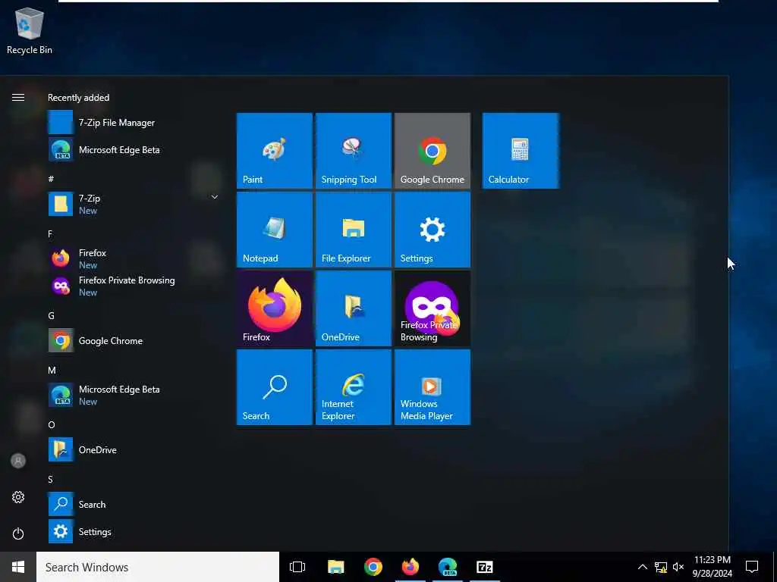This screenshot has width=777, height=582.
Task: Open Microsoft Edge Beta under letter M
Action: coord(134,395)
